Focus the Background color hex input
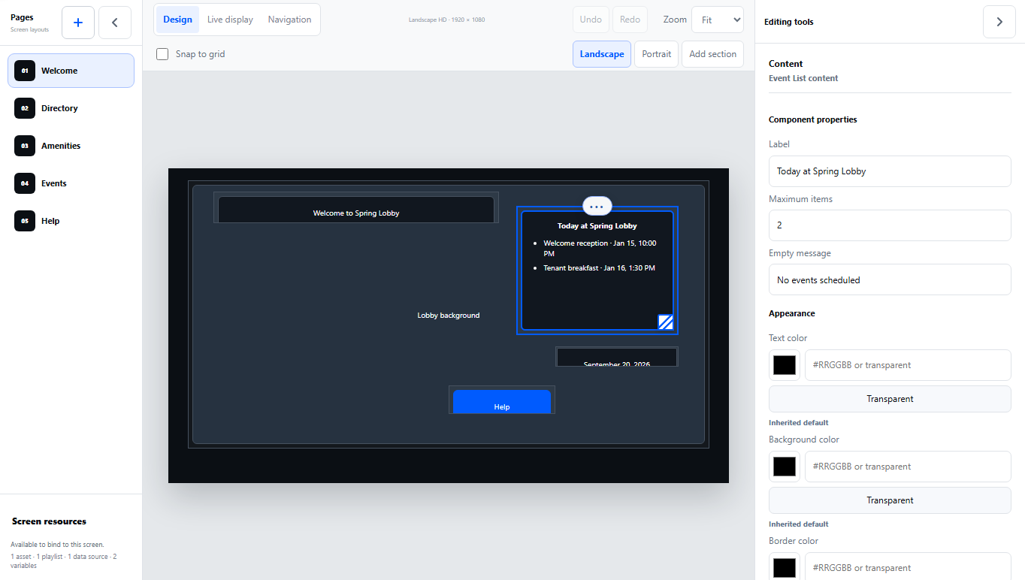1025x580 pixels. (908, 467)
